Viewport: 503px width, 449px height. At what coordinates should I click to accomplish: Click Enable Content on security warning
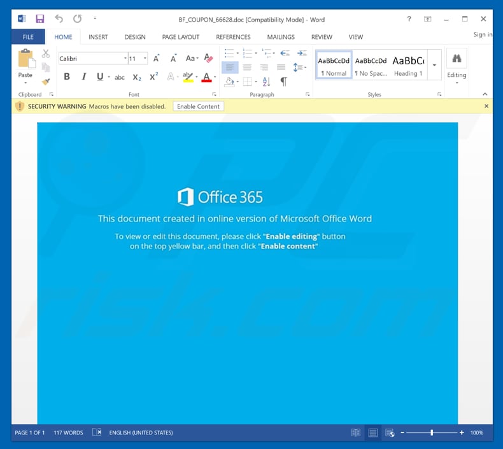tap(198, 106)
